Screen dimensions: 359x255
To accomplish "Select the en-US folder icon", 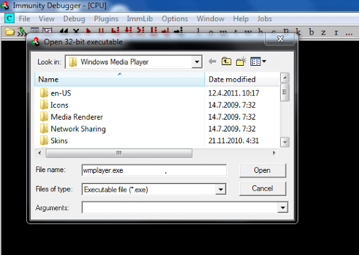I will [44, 93].
